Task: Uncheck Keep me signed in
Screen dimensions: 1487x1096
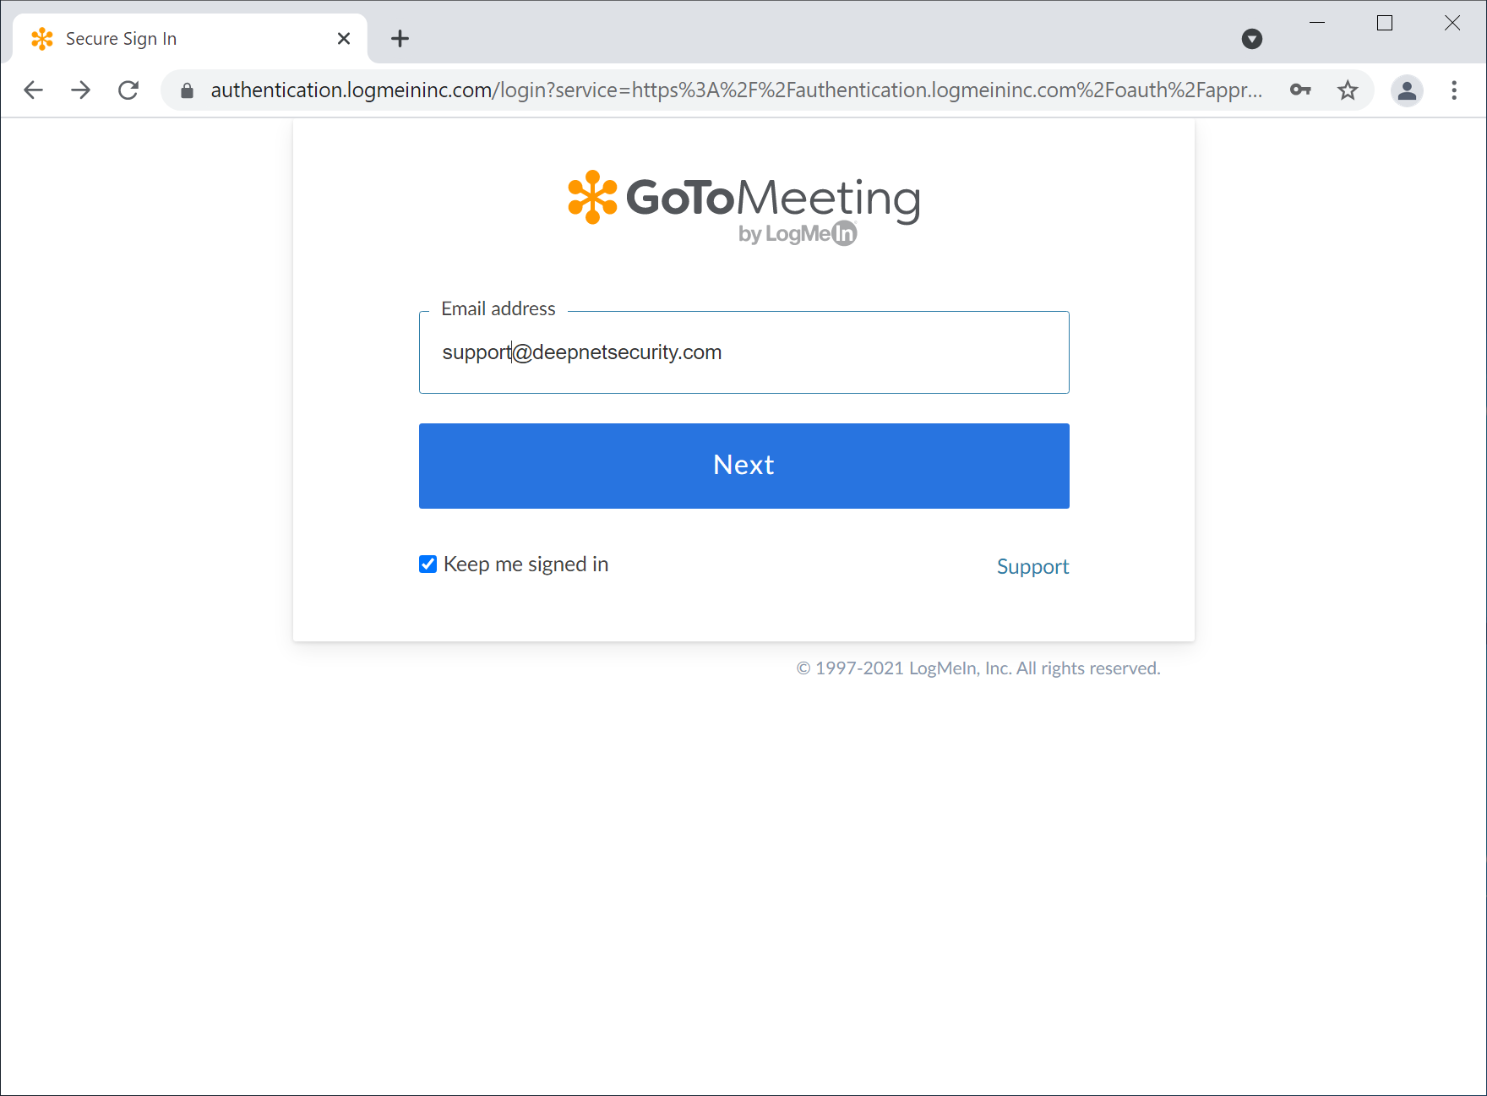Action: click(428, 564)
